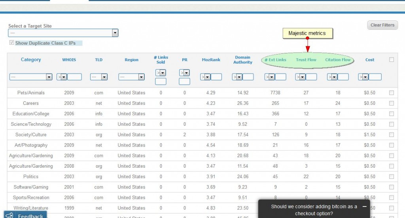Open the Trust Flow operator dropdown
The width and height of the screenshot is (405, 218).
(301, 77)
